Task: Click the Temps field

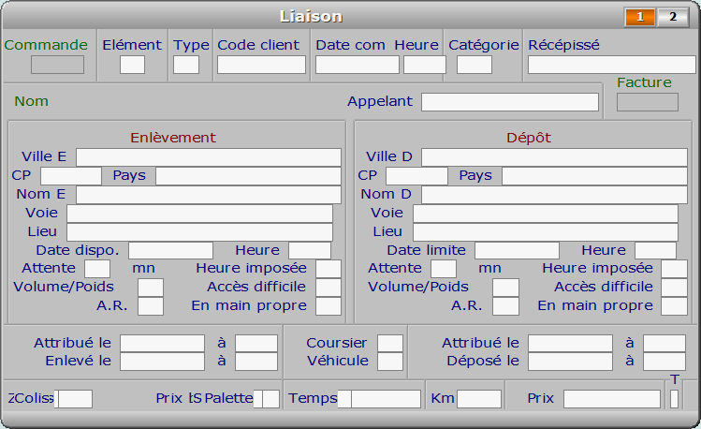Action: click(x=386, y=399)
